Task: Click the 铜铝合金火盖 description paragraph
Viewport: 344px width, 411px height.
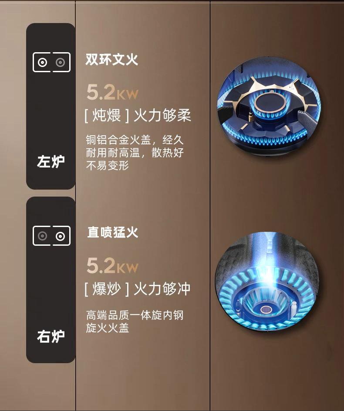Action: (135, 152)
